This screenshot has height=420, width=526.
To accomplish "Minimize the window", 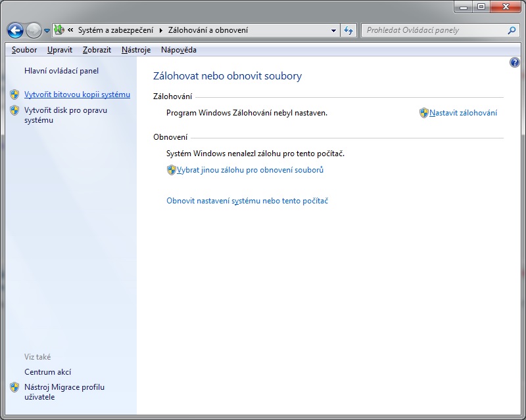I will [x=464, y=7].
